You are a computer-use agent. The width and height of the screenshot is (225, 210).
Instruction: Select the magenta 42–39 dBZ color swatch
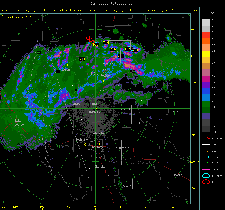click(x=206, y=79)
